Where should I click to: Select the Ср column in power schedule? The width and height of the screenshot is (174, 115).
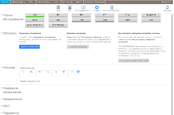48,74
